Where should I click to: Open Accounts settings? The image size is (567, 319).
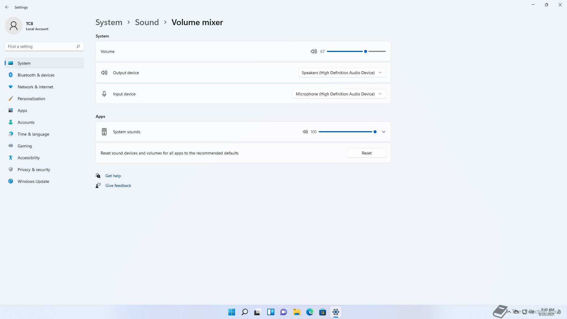click(x=44, y=122)
